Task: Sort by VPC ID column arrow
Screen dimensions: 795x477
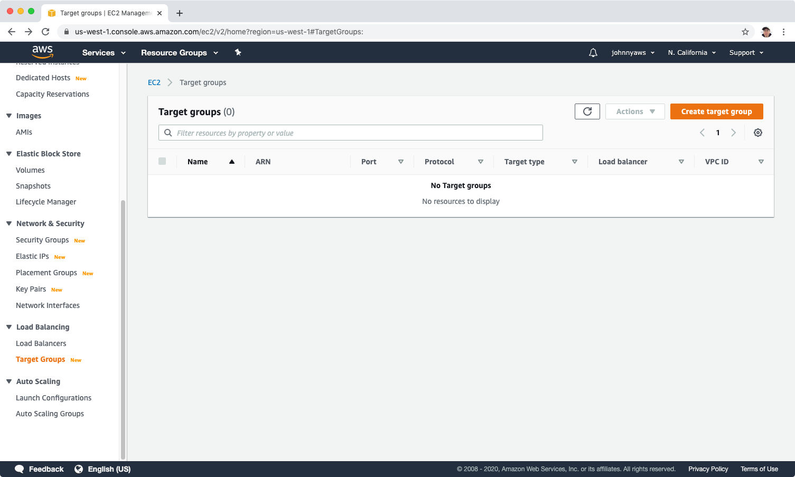Action: [761, 162]
